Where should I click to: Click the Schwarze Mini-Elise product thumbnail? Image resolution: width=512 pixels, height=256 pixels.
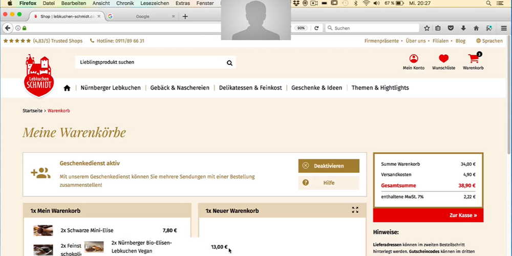coord(43,230)
